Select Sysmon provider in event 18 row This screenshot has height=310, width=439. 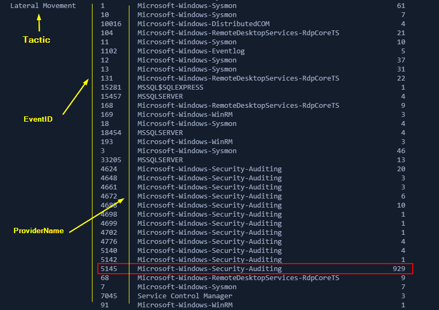pos(187,124)
